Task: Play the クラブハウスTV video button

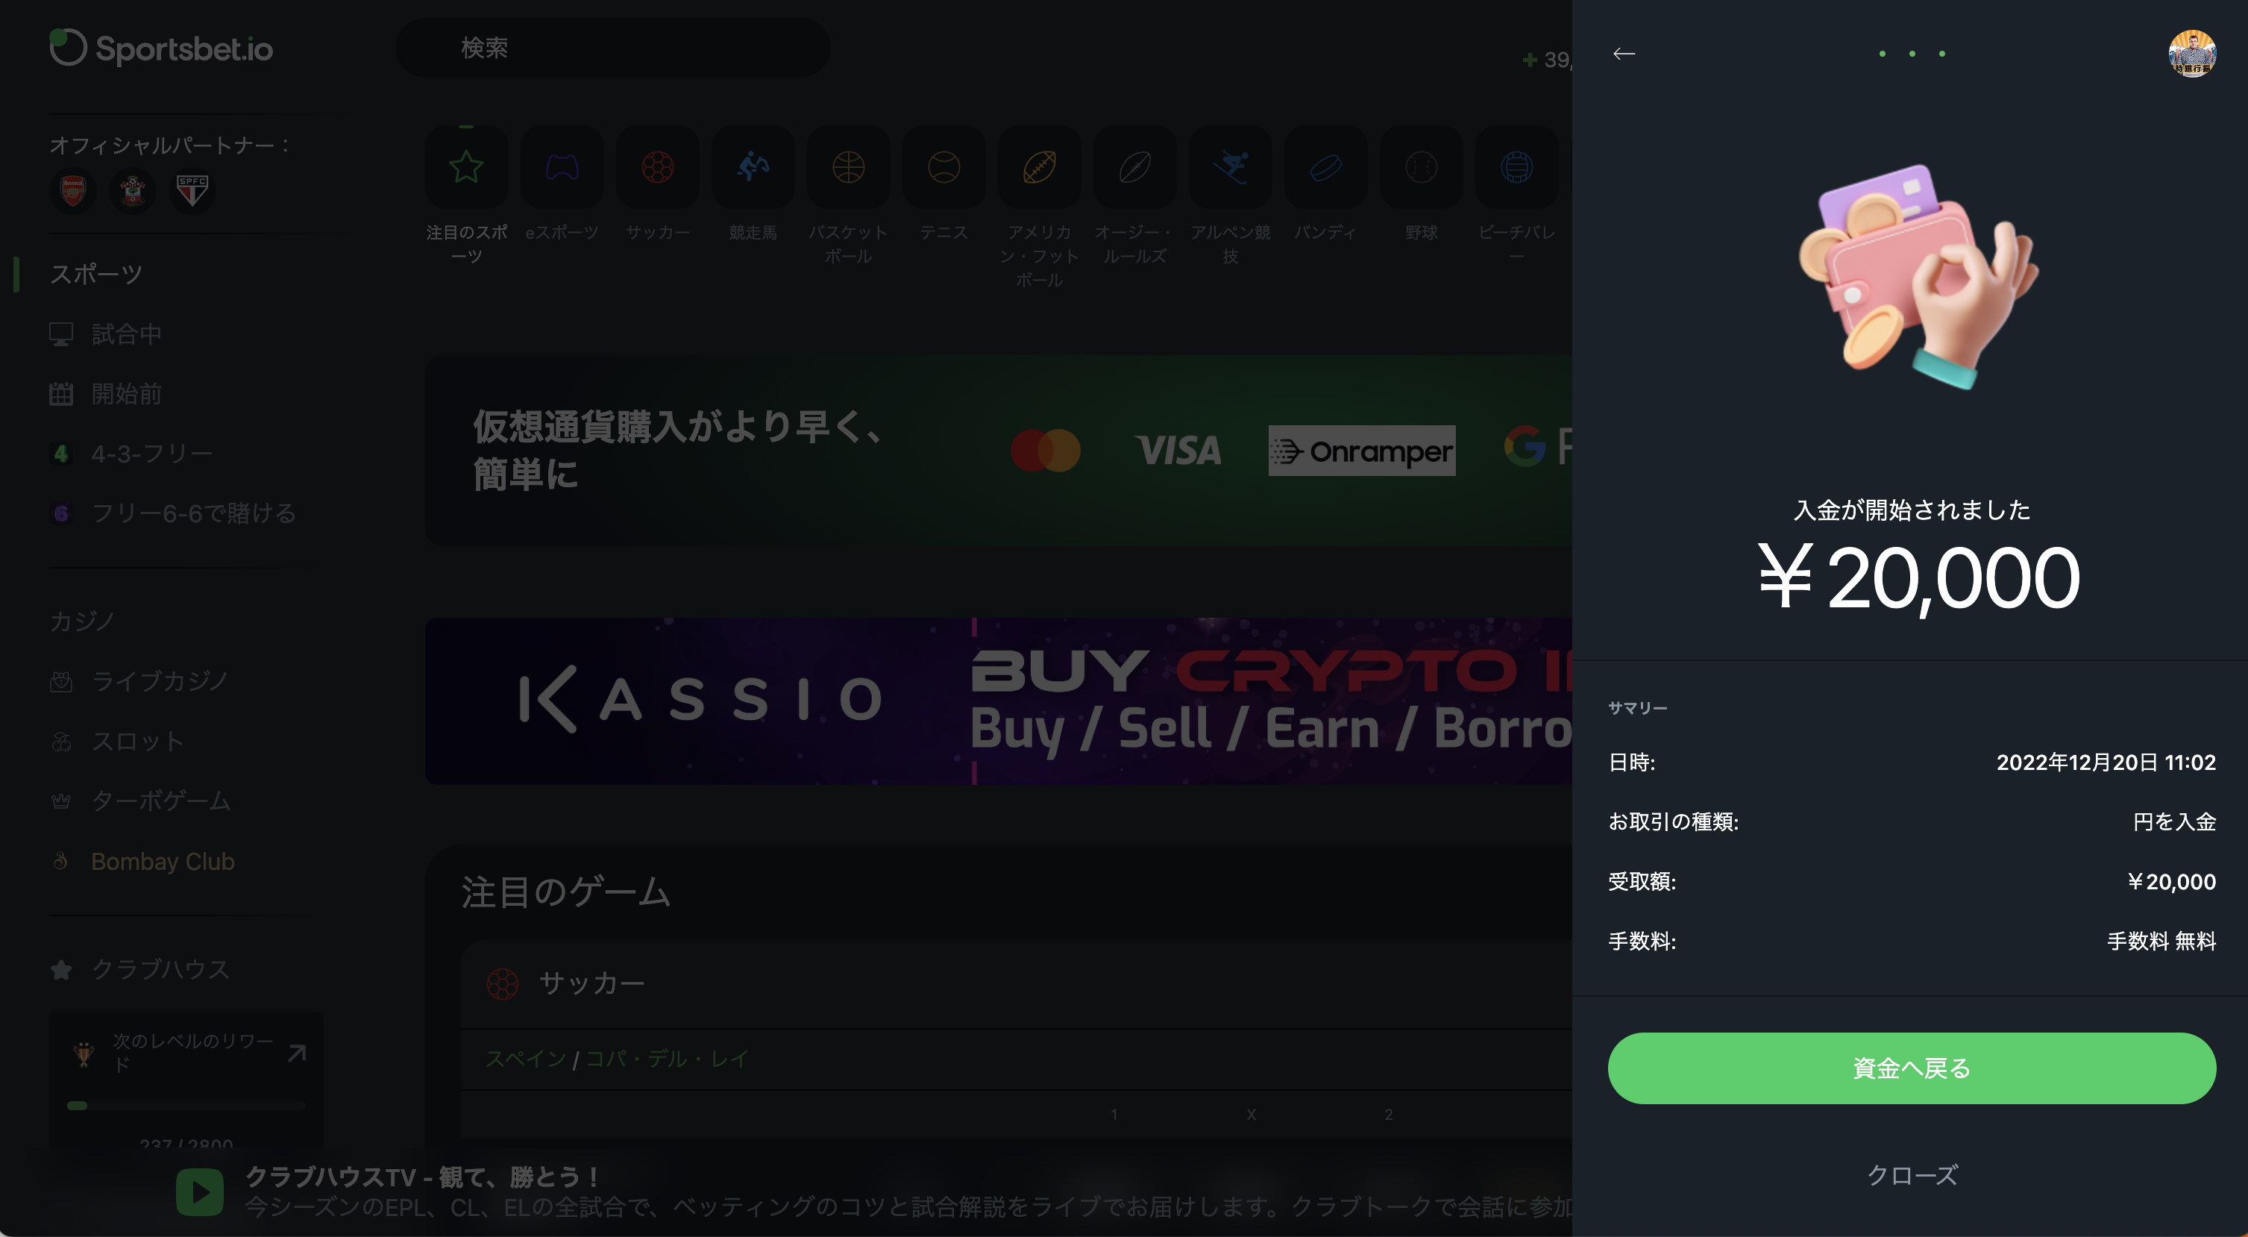Action: tap(200, 1191)
